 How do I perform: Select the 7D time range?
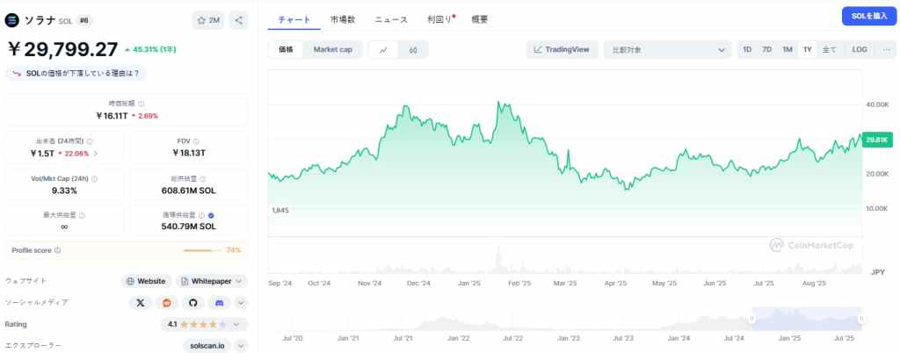point(766,50)
